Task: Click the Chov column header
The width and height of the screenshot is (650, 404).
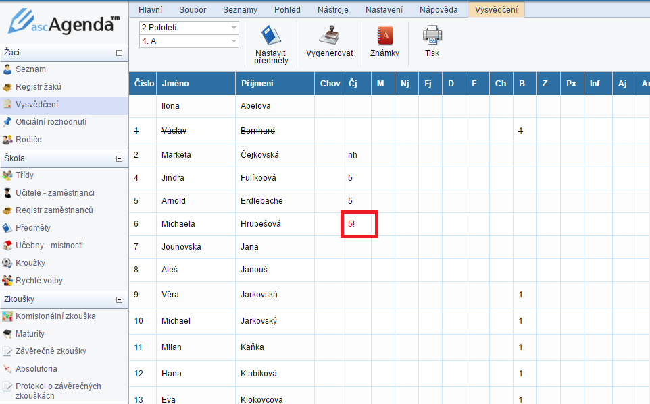Action: 329,84
